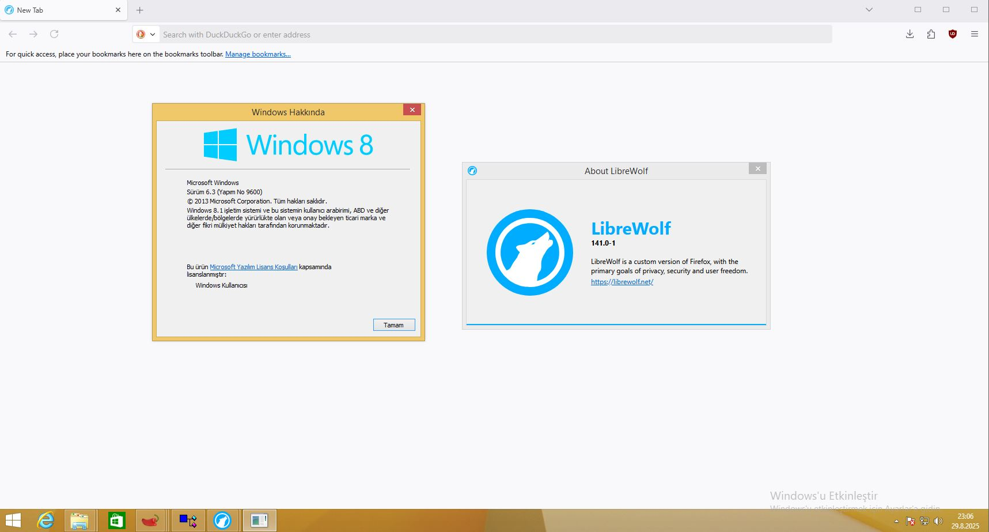Image resolution: width=989 pixels, height=532 pixels.
Task: Select the text 'Sürüm 6.3 (Yapım No 9600)'
Action: 225,192
